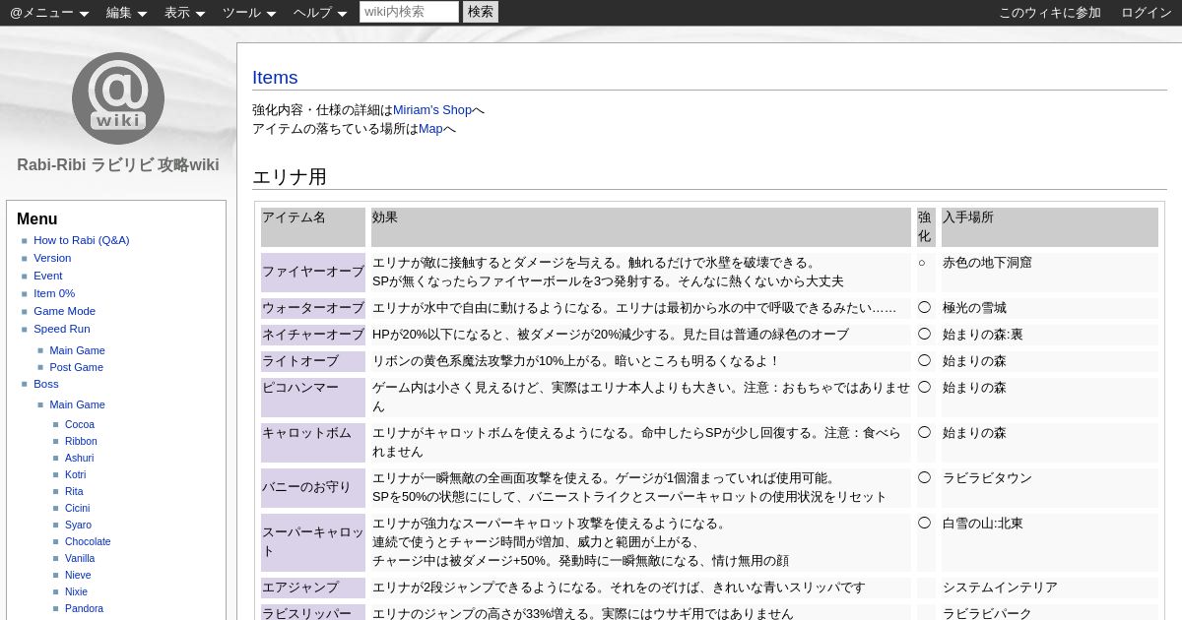Select the エアジャンプ item cell
The width and height of the screenshot is (1182, 620).
(x=313, y=588)
